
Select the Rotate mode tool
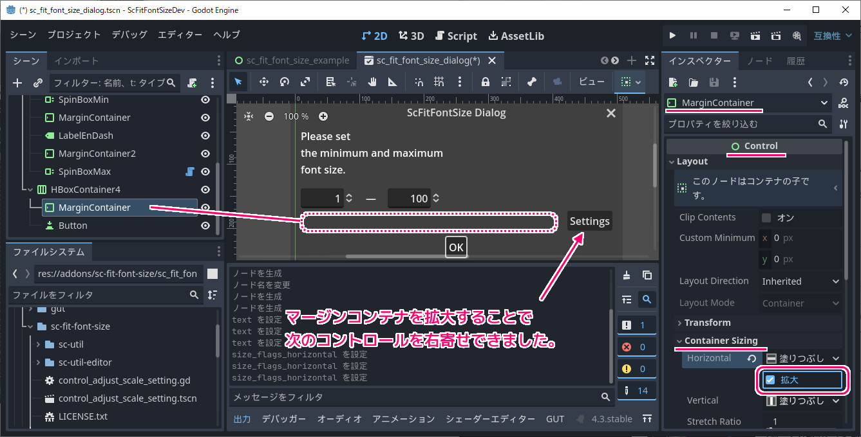[x=284, y=82]
